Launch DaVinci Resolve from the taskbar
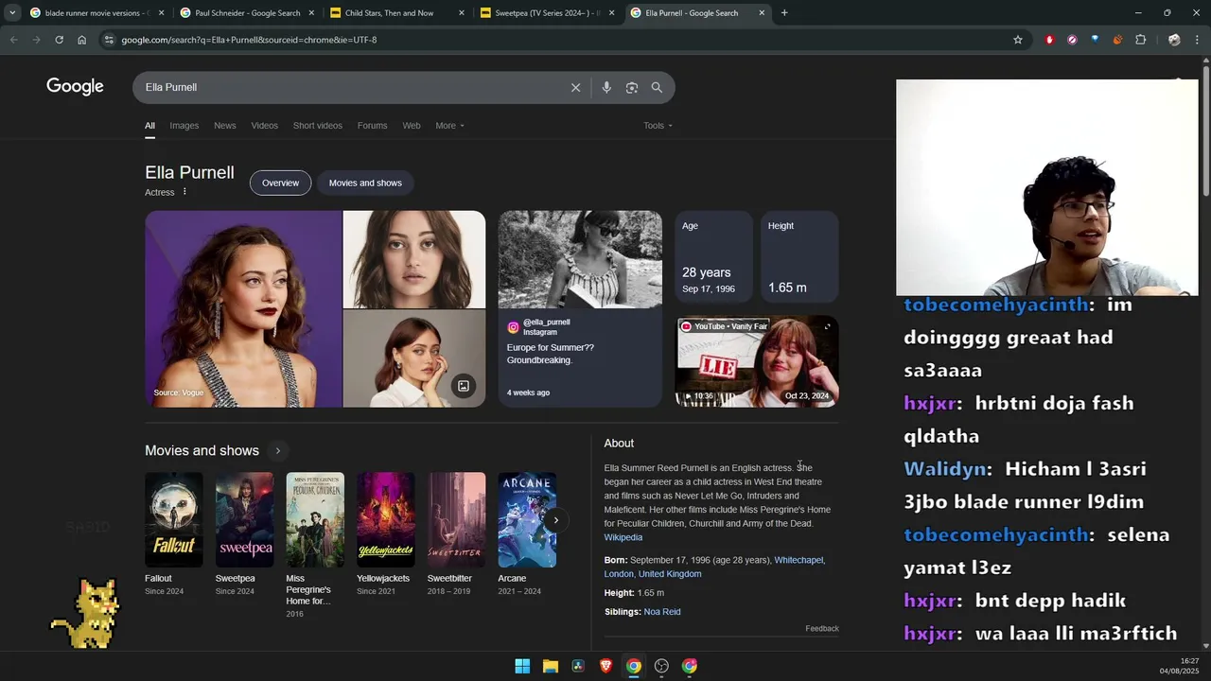 tap(578, 666)
